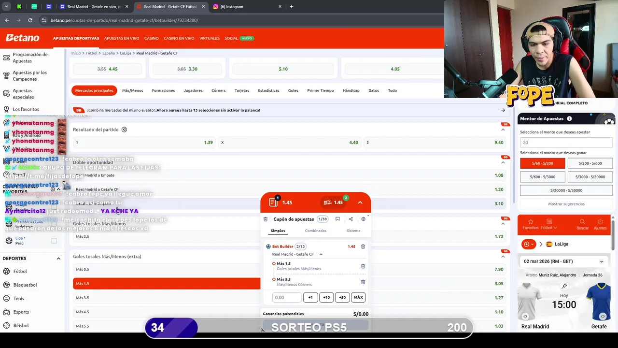The height and width of the screenshot is (348, 618).
Task: Select Mercados principales tab
Action: 94,90
